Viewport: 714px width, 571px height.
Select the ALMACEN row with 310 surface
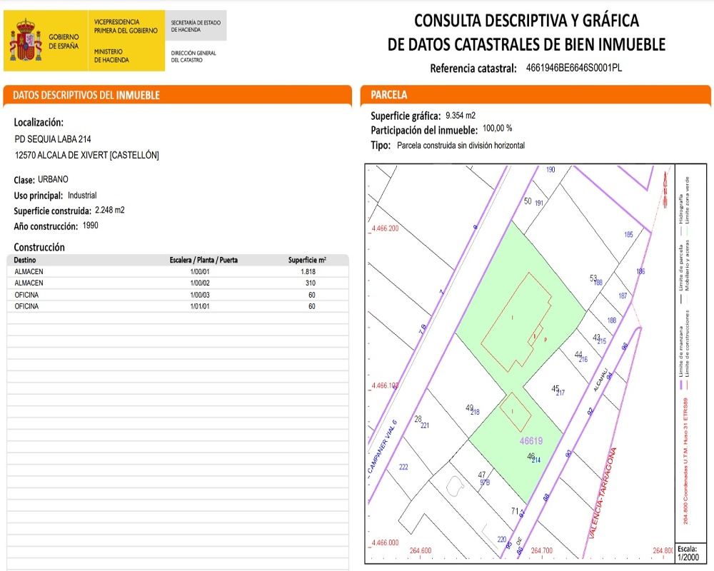point(178,283)
